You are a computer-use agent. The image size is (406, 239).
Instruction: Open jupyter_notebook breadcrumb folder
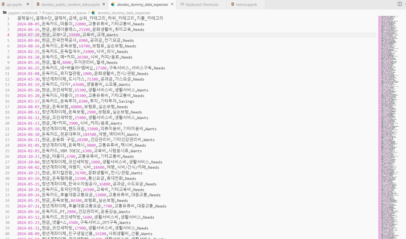tap(23, 13)
